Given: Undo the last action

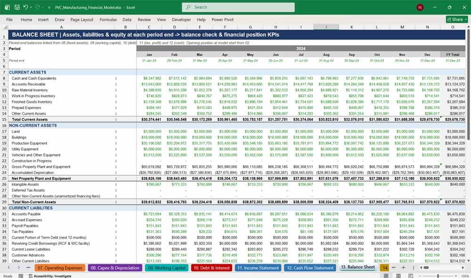Looking at the screenshot, I should [x=25, y=7].
